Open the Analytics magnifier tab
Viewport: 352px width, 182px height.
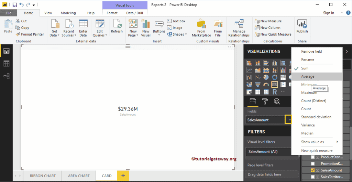click(277, 102)
